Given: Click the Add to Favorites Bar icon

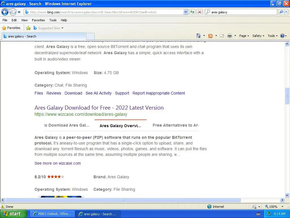Looking at the screenshot, I should click(28, 28).
